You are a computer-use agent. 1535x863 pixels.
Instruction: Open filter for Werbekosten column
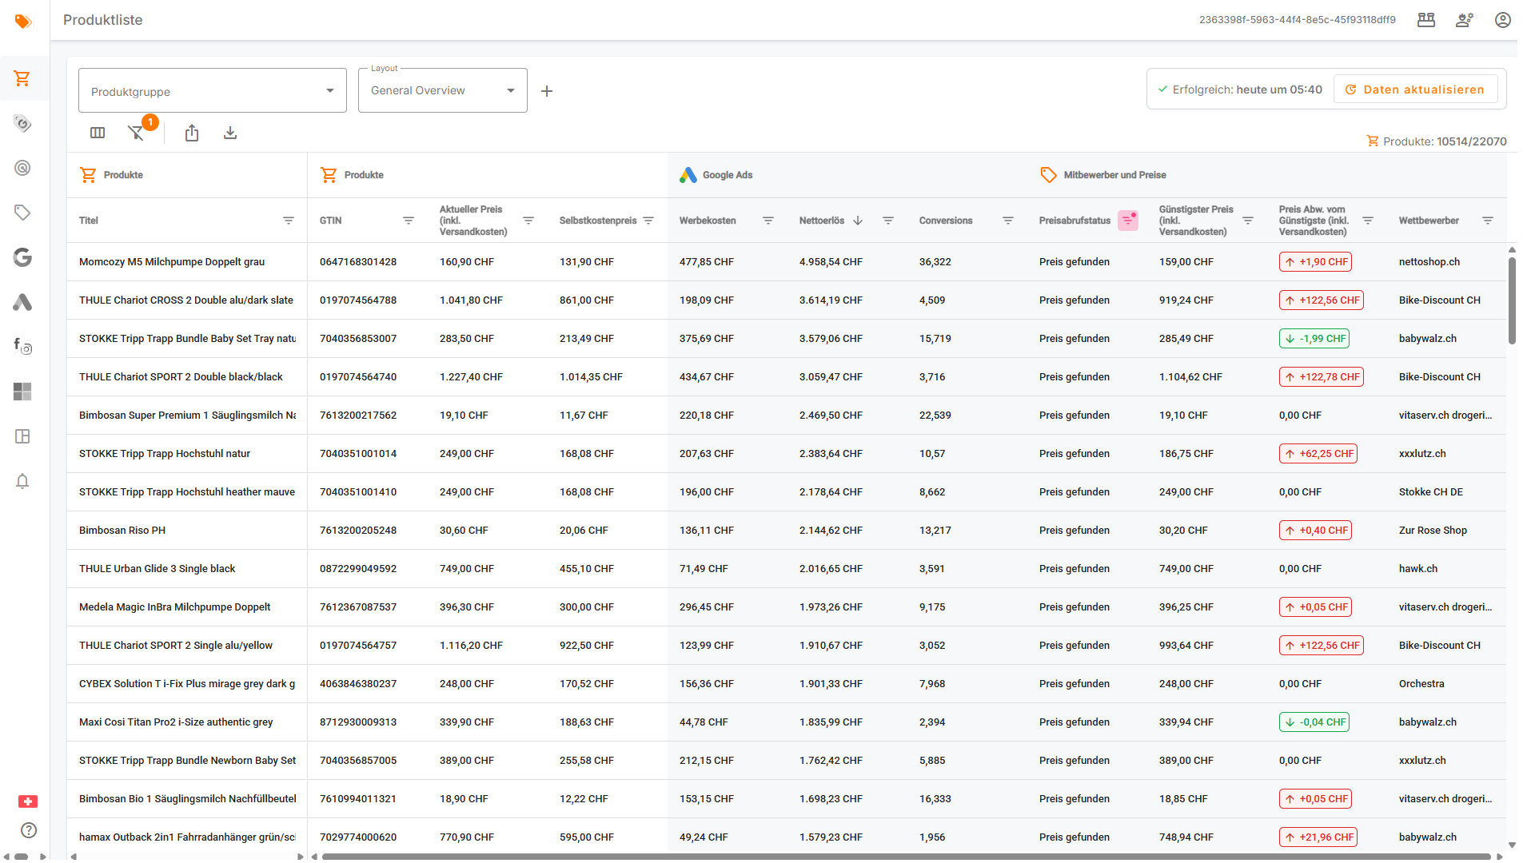pos(768,221)
